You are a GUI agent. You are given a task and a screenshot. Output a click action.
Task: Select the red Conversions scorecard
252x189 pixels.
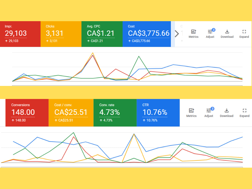click(x=27, y=113)
